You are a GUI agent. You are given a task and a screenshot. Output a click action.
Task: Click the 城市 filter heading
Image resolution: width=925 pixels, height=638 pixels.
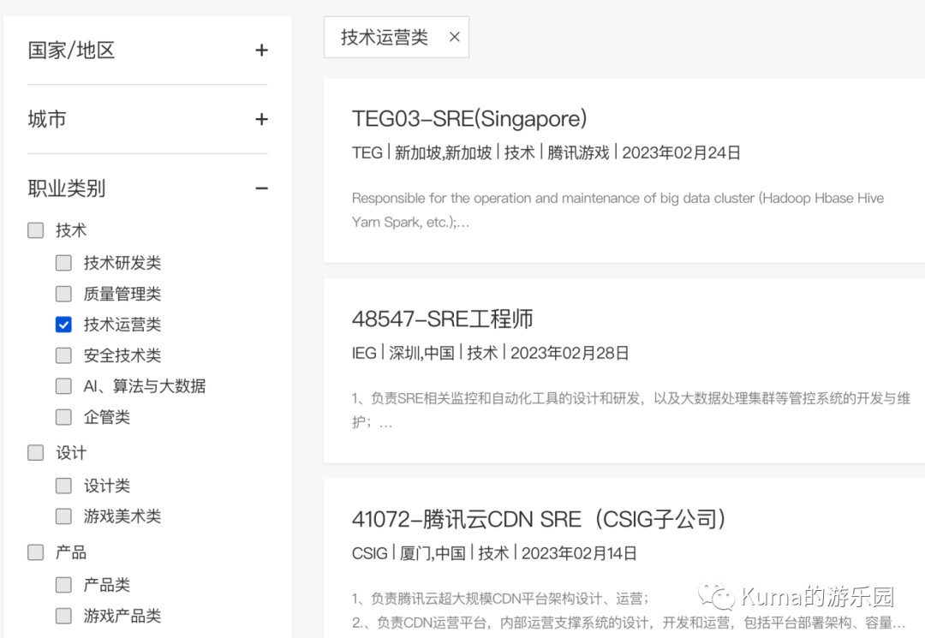point(47,120)
